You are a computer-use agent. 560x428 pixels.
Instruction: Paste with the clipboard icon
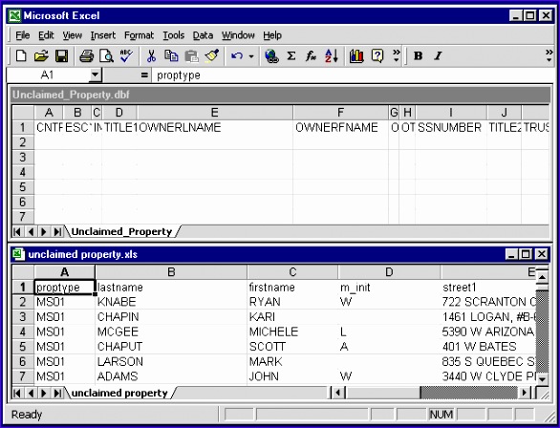coord(192,56)
